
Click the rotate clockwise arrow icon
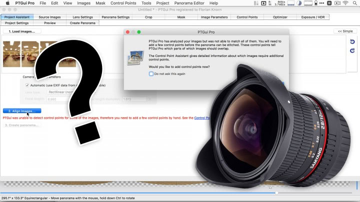tap(352, 50)
